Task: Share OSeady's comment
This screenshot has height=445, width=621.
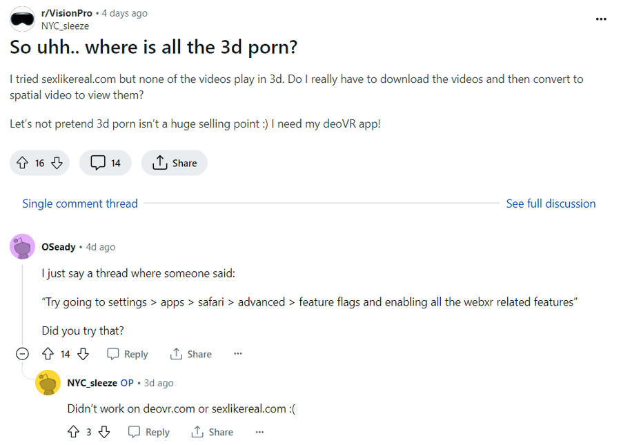Action: 191,354
